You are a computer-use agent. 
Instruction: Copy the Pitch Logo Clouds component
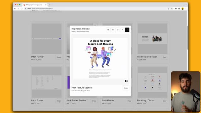point(165,101)
